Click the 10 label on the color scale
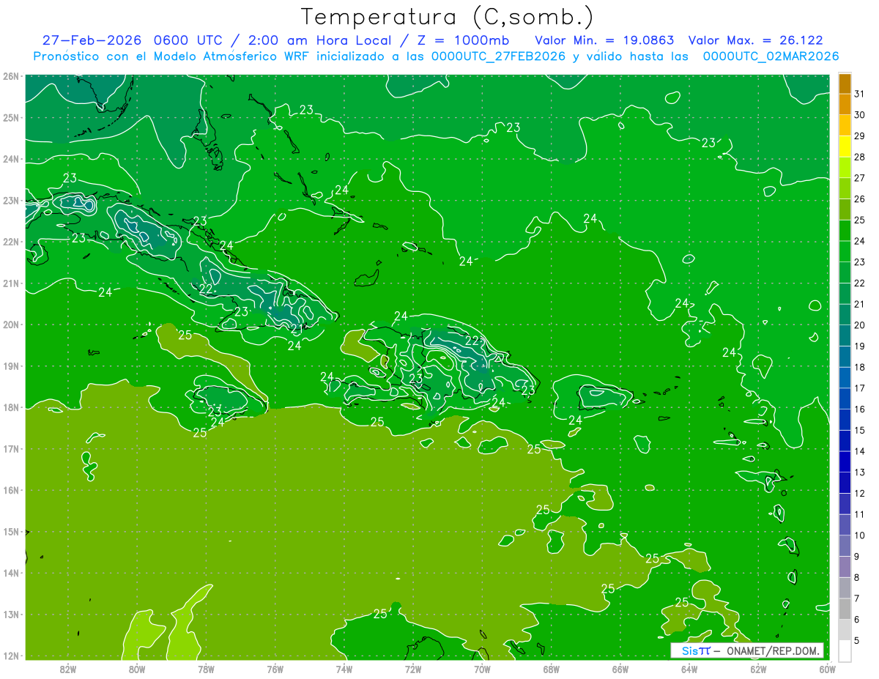This screenshot has height=679, width=879. coord(860,535)
